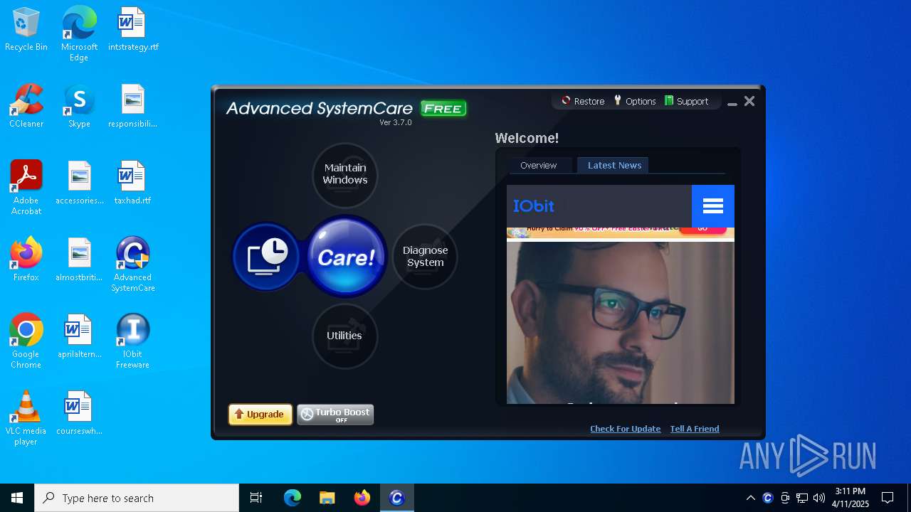
Task: Select the taxhad.rtf desktop file
Action: [x=133, y=183]
